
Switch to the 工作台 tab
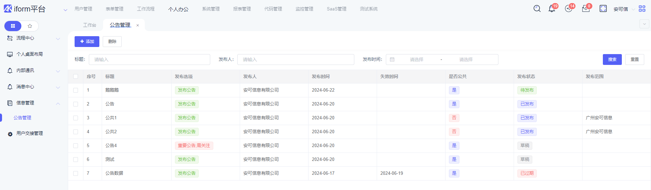[x=90, y=25]
